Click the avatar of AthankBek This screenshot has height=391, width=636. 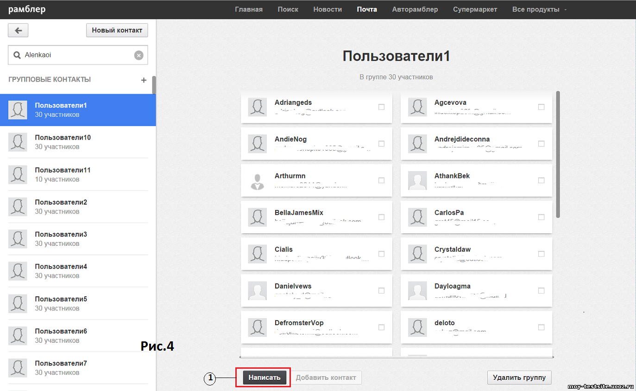pos(417,180)
